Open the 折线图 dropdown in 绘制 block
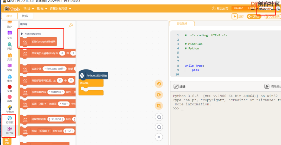Image resolution: width=281 pixels, height=145 pixels. 44,131
